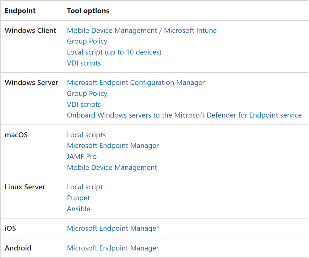Open Microsoft Endpoint Manager for iOS
This screenshot has height=258, width=309.
pyautogui.click(x=113, y=228)
